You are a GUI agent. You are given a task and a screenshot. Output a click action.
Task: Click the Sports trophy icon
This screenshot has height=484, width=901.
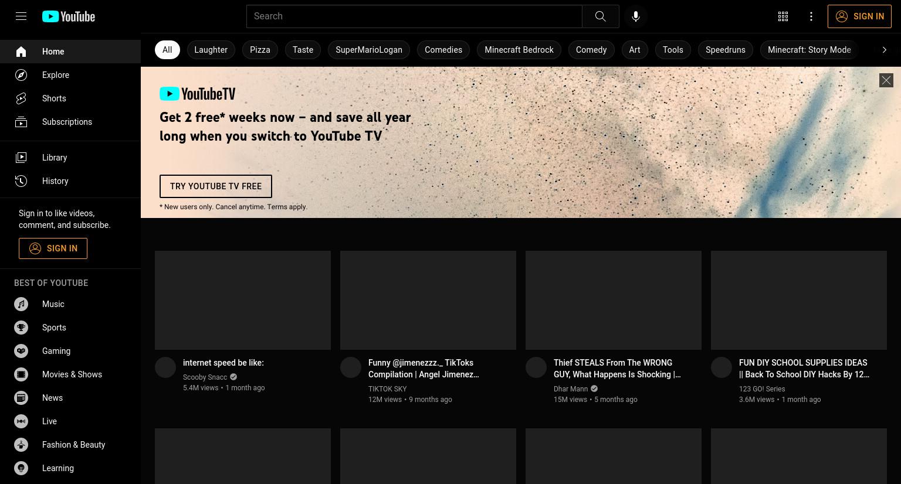[21, 328]
